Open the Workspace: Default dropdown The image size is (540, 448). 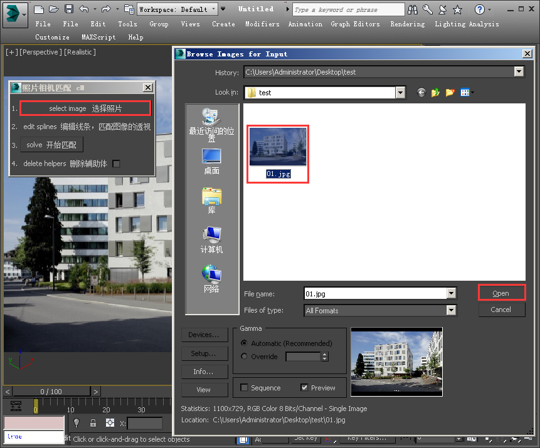[x=178, y=9]
